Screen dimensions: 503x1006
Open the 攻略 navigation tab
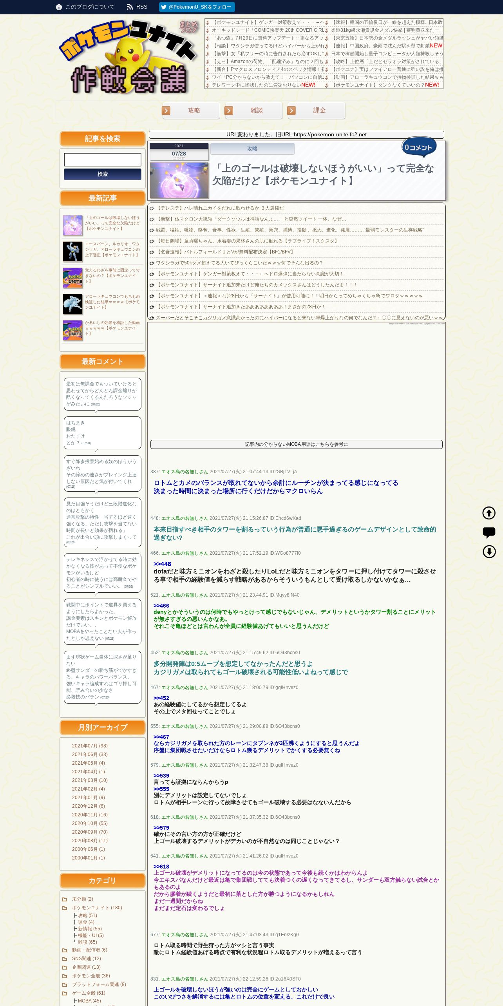191,110
